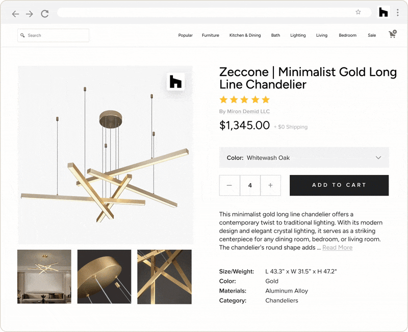
Task: Select the room scene thumbnail image
Action: [44, 276]
